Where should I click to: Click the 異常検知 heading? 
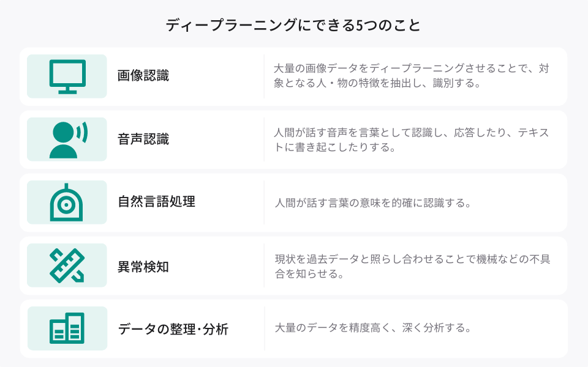point(143,267)
